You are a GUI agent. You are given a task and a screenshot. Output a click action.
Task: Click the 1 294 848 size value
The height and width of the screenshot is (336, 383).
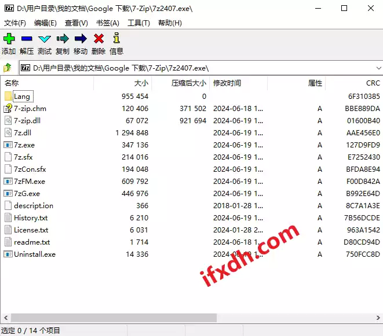coord(132,133)
